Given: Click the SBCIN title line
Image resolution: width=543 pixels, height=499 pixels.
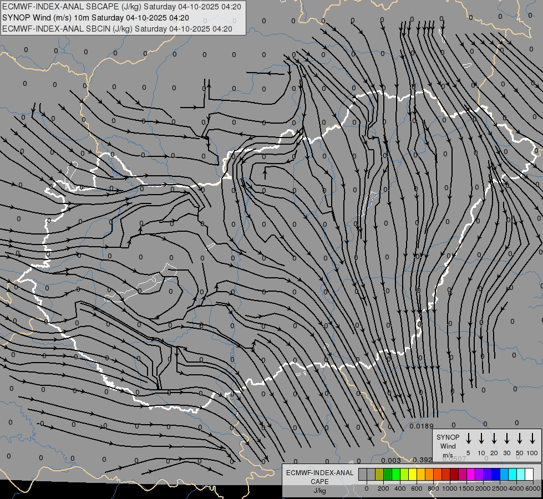Looking at the screenshot, I should click(x=117, y=29).
